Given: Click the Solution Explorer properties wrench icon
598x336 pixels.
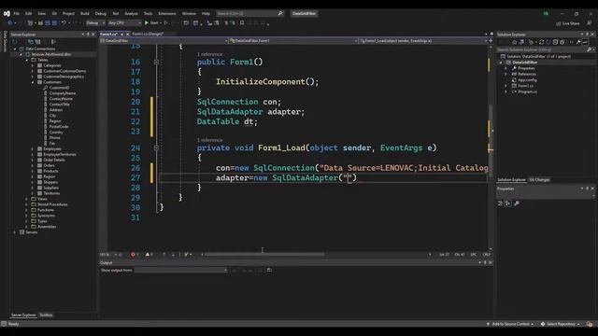Looking at the screenshot, I should [578, 42].
